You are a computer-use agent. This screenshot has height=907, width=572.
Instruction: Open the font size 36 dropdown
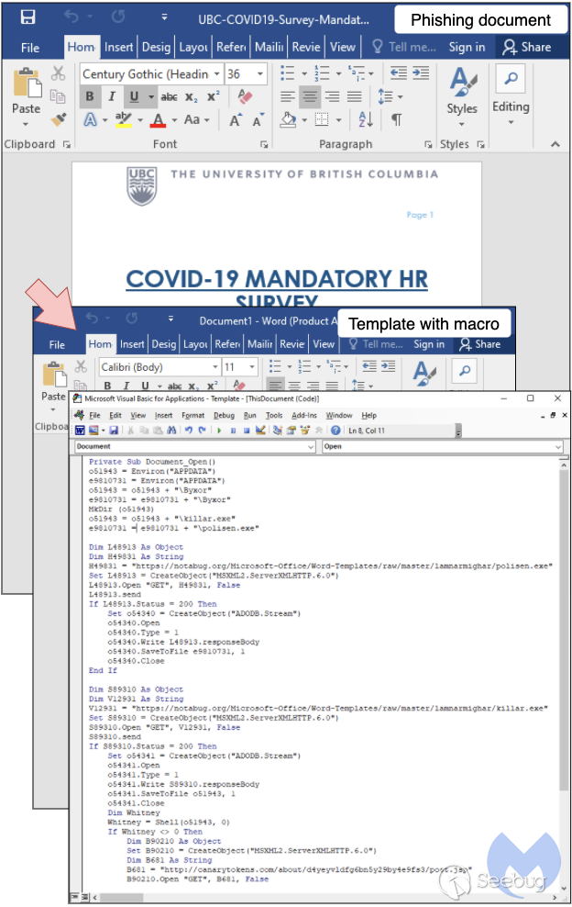tap(260, 74)
